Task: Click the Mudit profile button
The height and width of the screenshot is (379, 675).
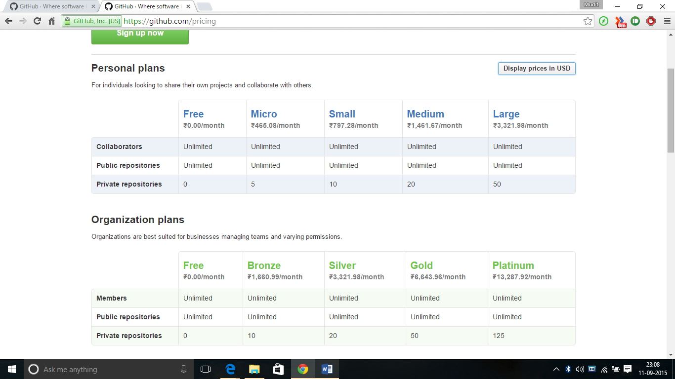Action: 591,4
